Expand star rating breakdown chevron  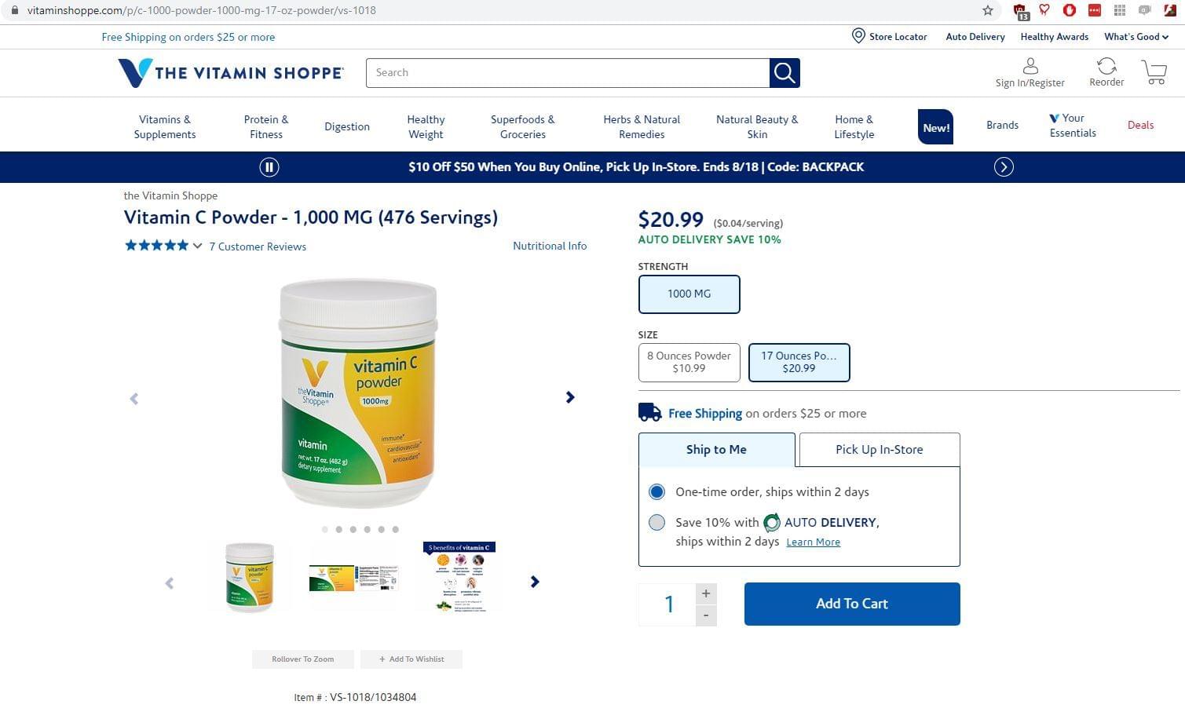[x=198, y=246]
